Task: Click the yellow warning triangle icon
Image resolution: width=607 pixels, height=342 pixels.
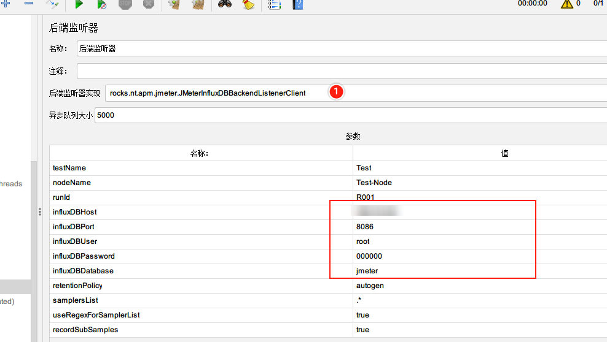Action: 566,4
